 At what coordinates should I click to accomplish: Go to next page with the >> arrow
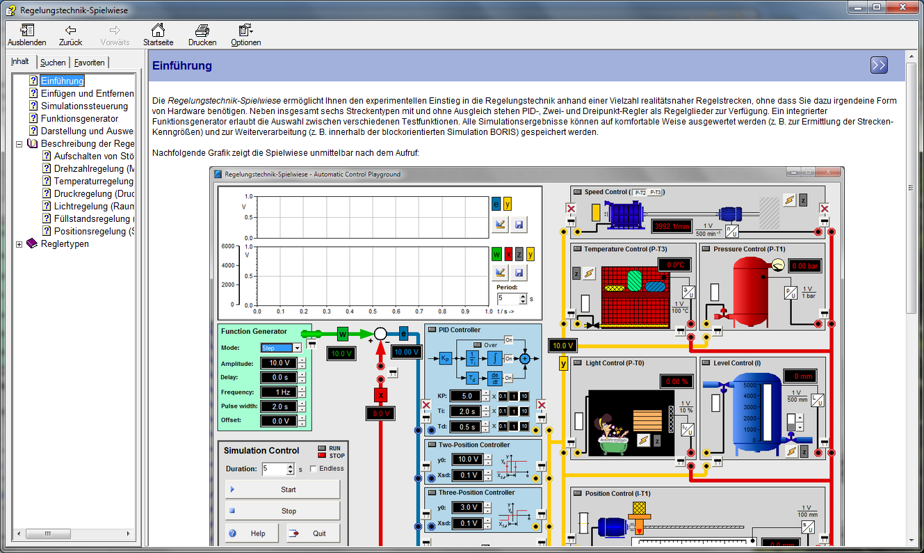click(x=879, y=65)
